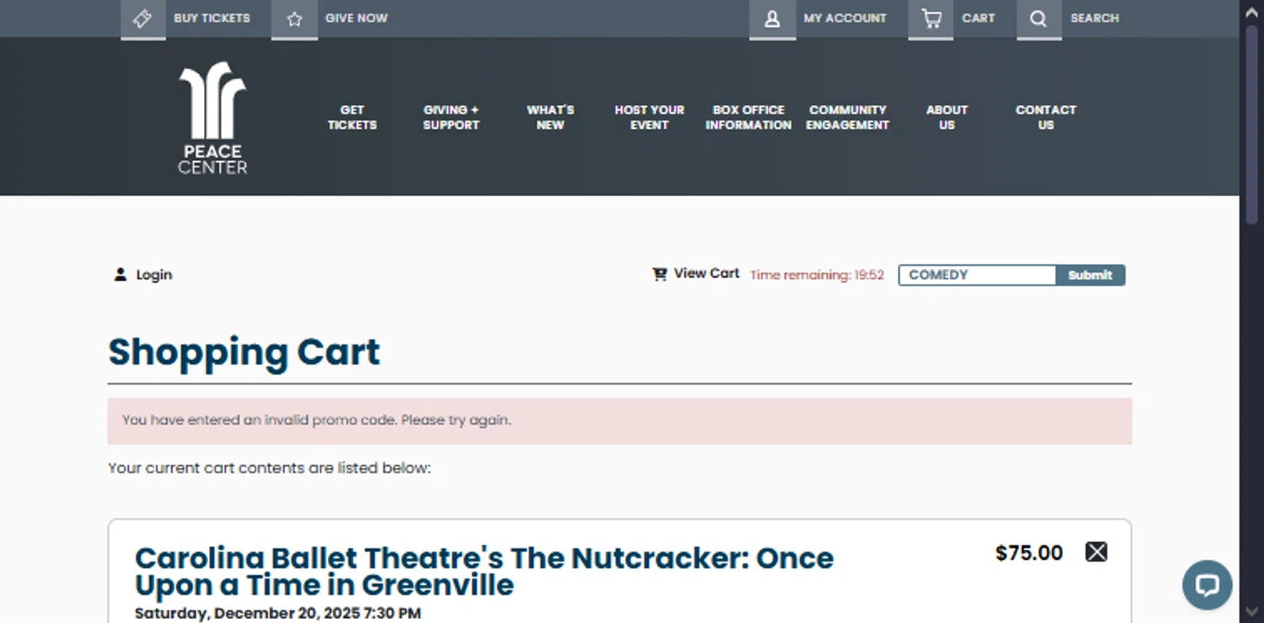
Task: Click the promo code field containing COMEDY
Action: 977,275
